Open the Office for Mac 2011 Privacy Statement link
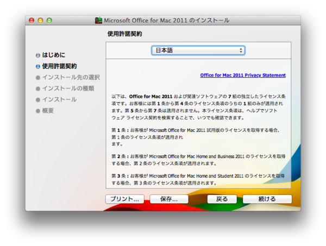 tap(243, 75)
